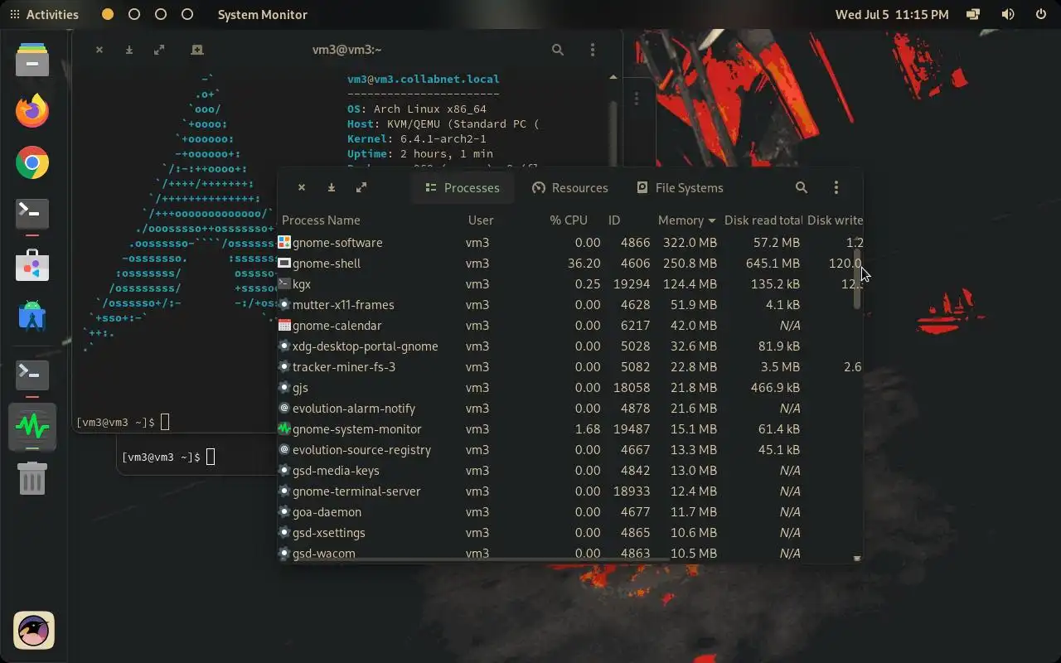
Task: Select the gsd-xsettings process row
Action: tap(570, 532)
